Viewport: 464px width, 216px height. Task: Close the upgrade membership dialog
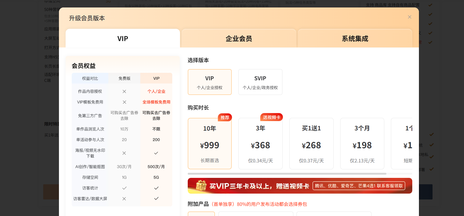point(410,17)
